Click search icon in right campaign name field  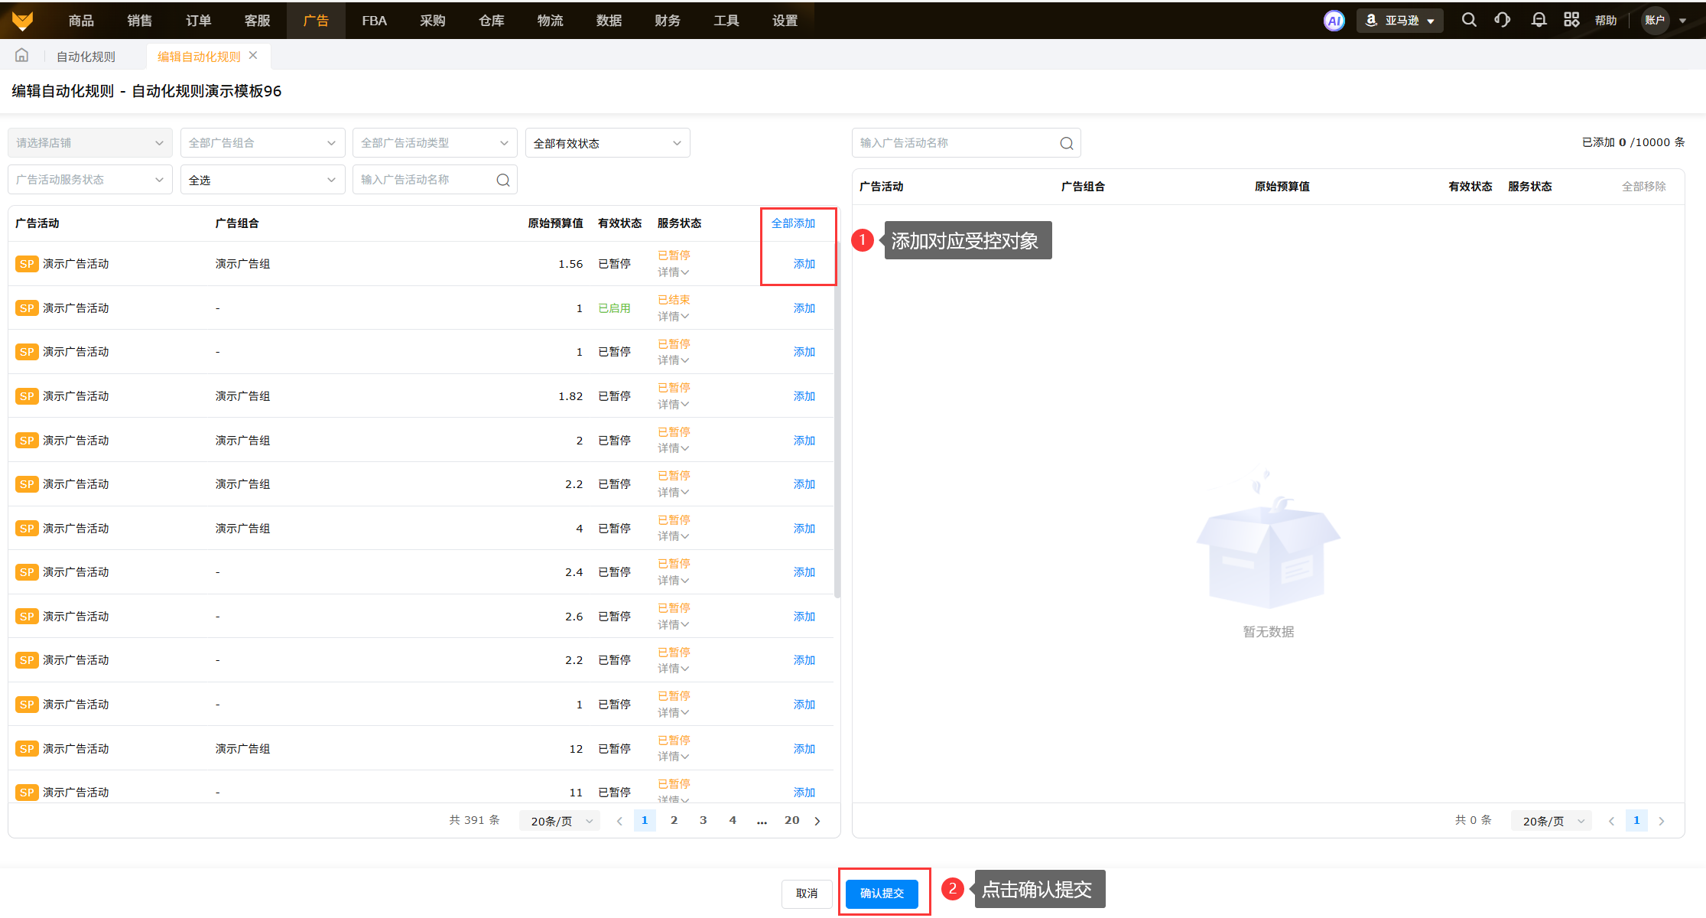click(1066, 143)
